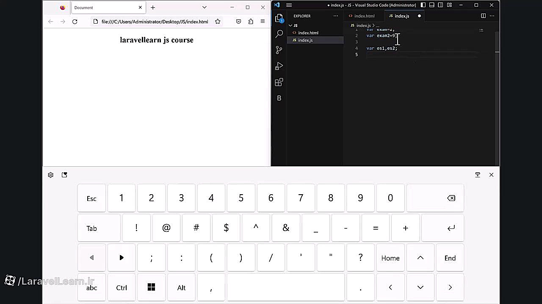Image resolution: width=542 pixels, height=304 pixels.
Task: Open a new tab in Firefox
Action: (x=153, y=8)
